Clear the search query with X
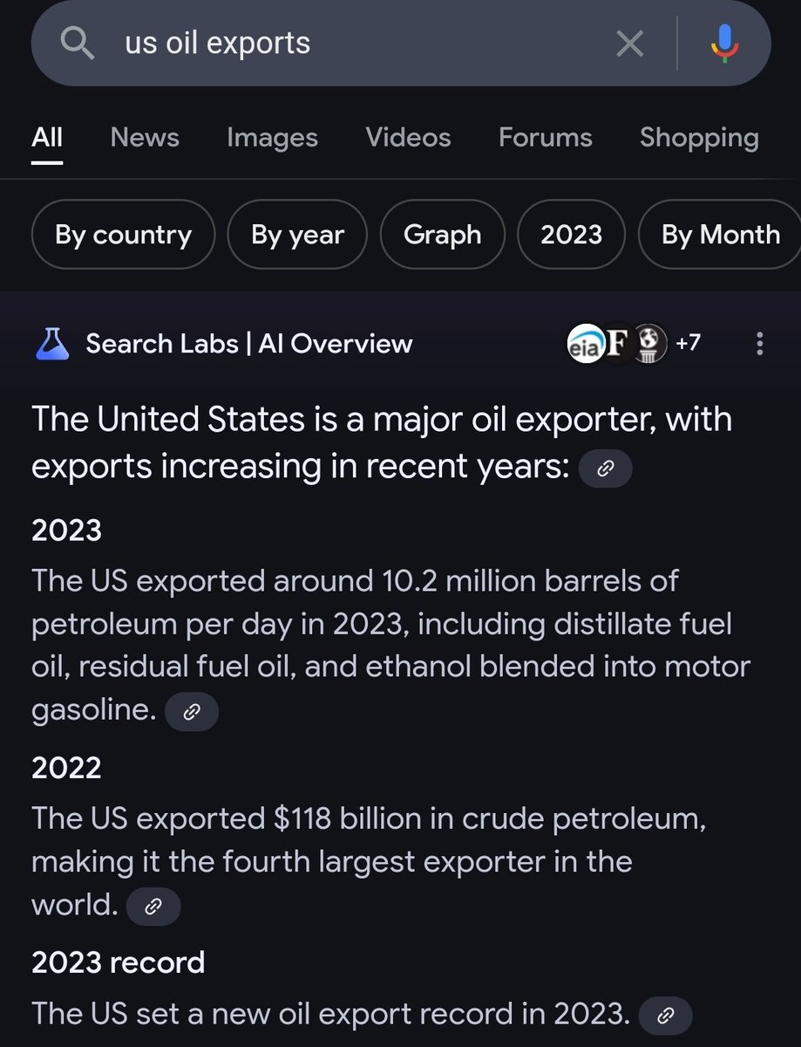Image resolution: width=801 pixels, height=1047 pixels. pos(629,44)
